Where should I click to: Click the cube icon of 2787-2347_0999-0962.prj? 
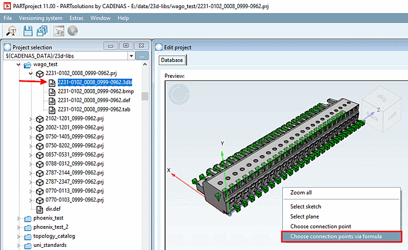tap(40, 183)
